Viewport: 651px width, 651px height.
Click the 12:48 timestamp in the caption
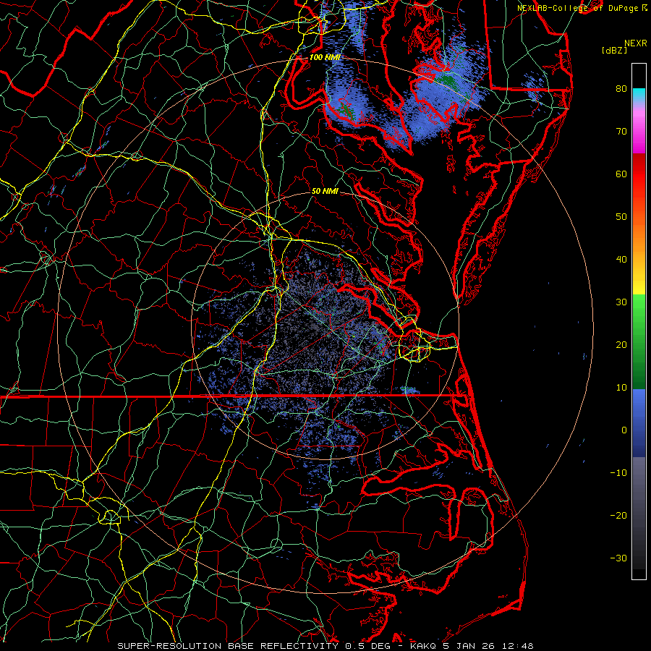[x=519, y=646]
